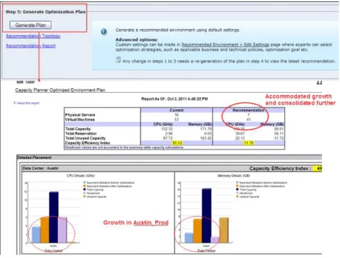
Task: Click the dark blue Total Capacity bar in Memory chart
Action: (206, 215)
